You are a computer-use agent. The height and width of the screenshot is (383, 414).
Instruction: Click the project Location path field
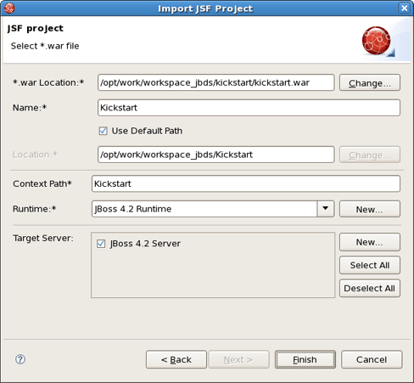[216, 155]
